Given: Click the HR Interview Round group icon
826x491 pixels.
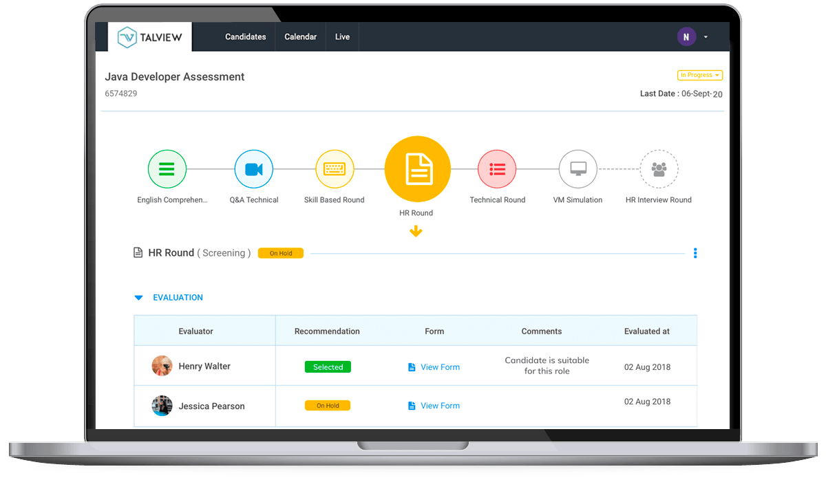Looking at the screenshot, I should click(659, 169).
